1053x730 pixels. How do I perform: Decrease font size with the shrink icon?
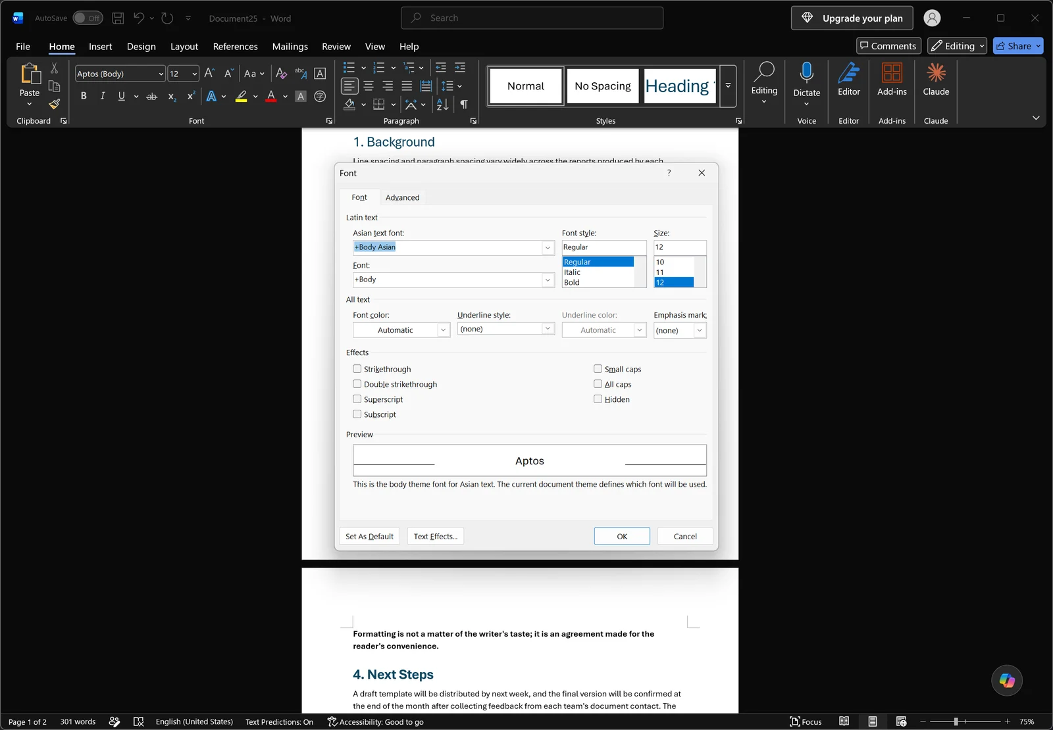228,74
